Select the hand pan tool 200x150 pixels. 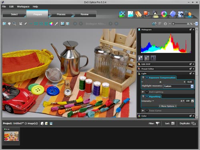[9, 24]
